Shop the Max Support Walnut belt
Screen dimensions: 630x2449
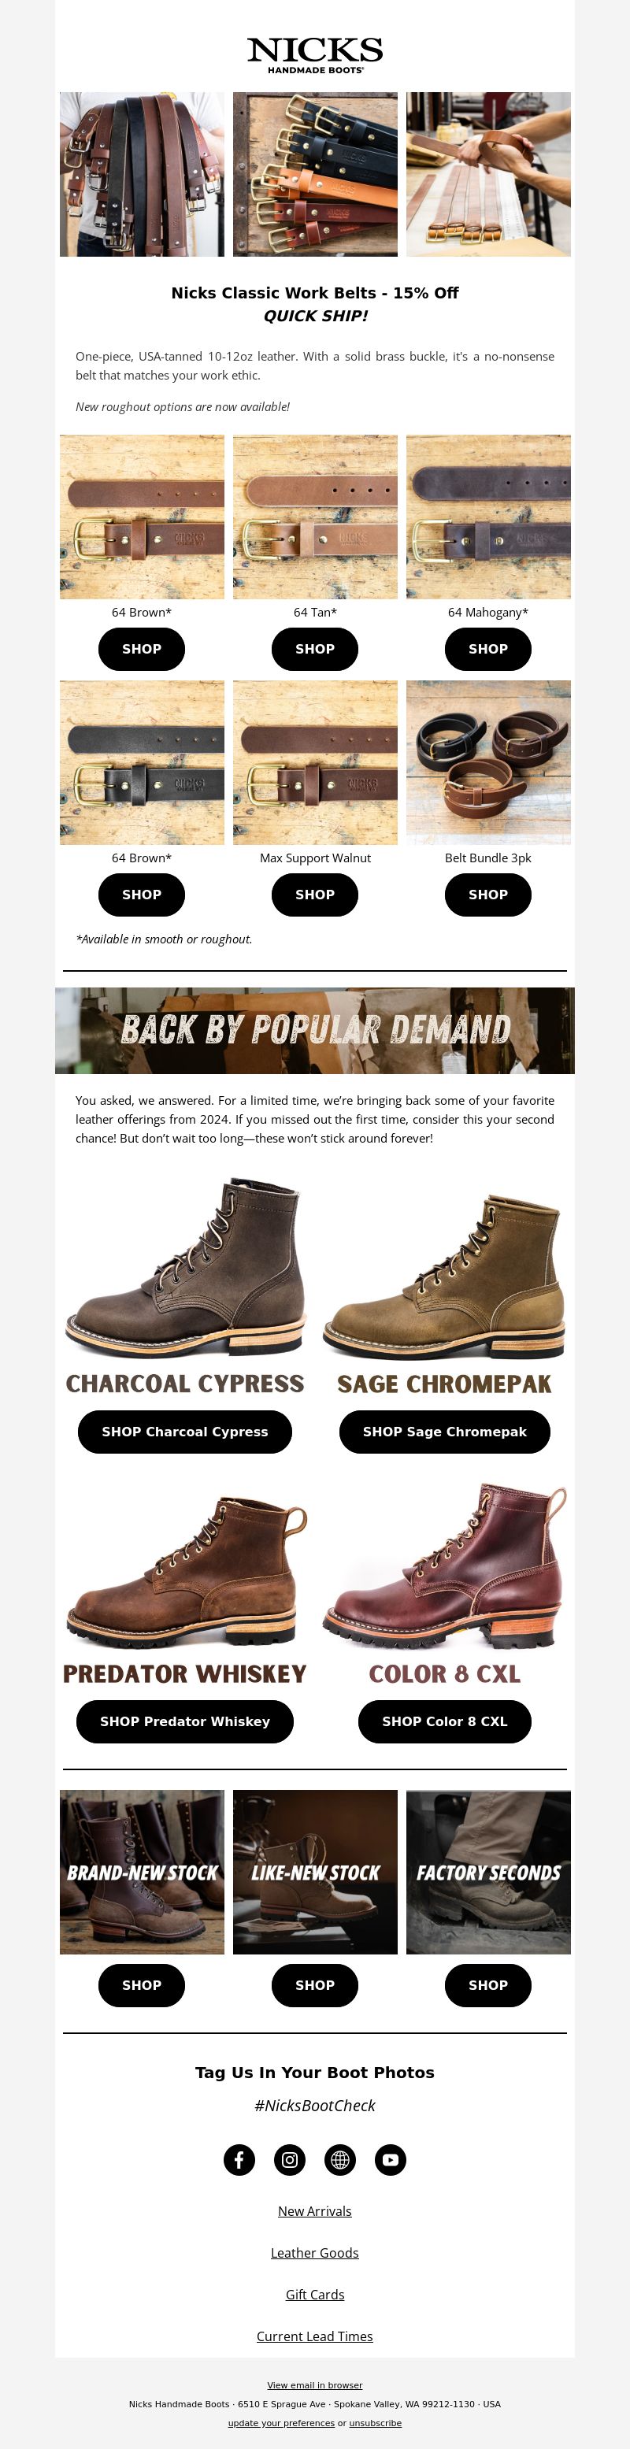coord(314,895)
